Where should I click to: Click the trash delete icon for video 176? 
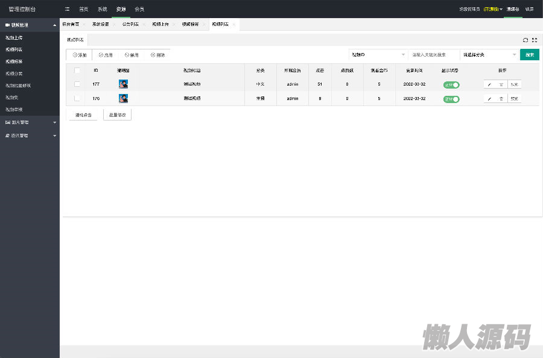point(501,98)
